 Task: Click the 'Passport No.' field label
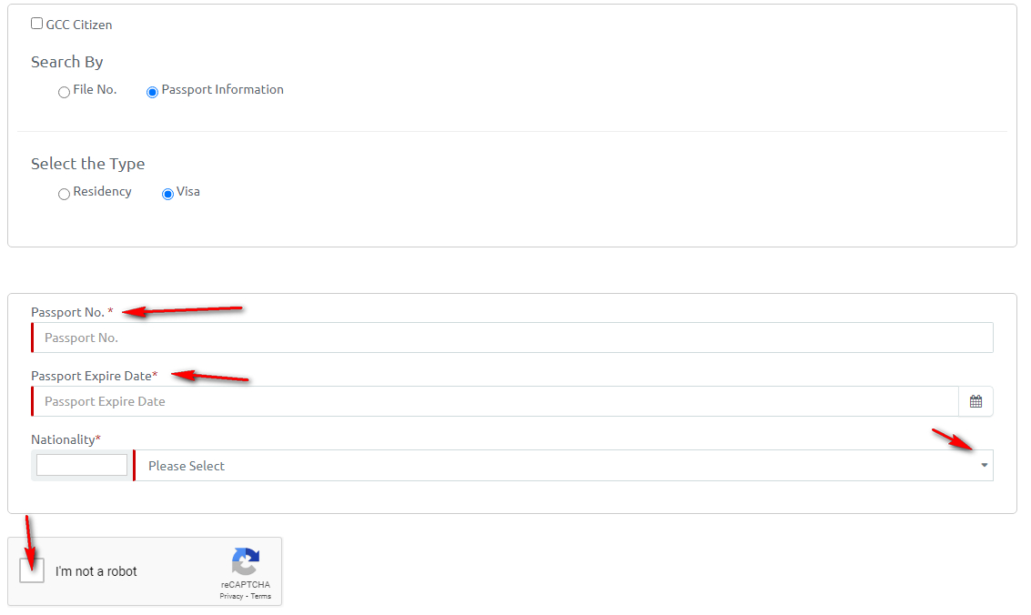pos(68,312)
